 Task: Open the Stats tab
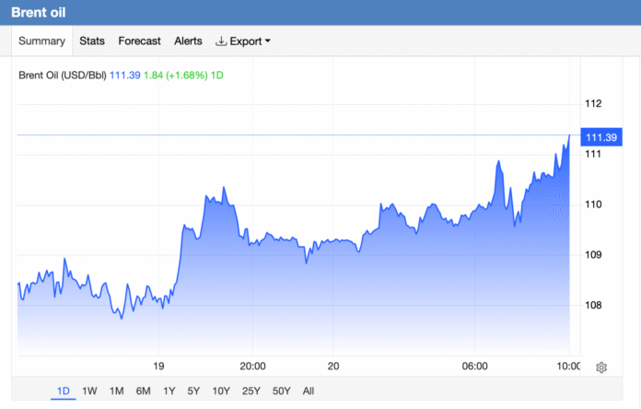click(92, 41)
